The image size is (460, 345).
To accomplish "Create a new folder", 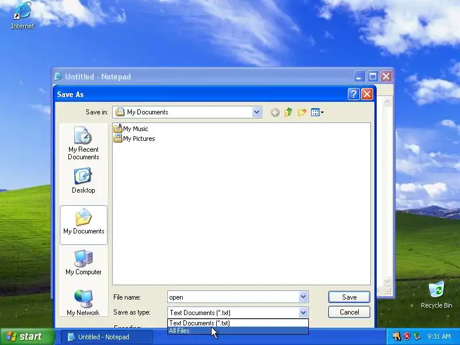I will [302, 112].
